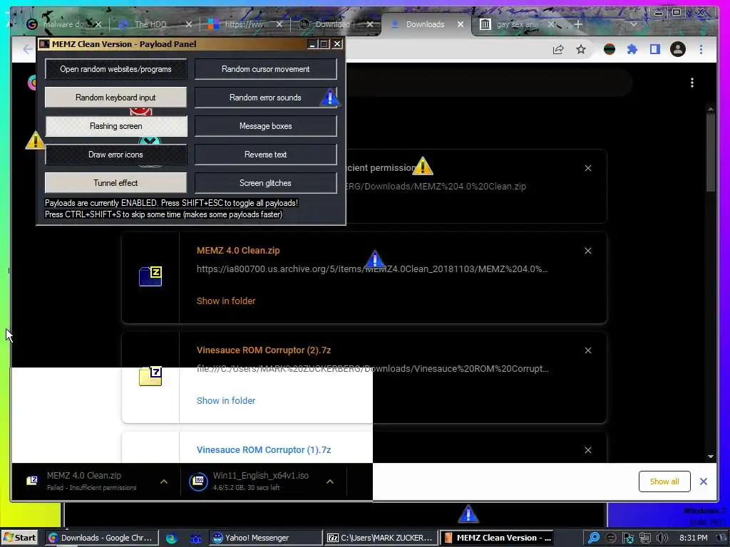Open Chrome three-dot menu
730x547 pixels.
click(701, 49)
